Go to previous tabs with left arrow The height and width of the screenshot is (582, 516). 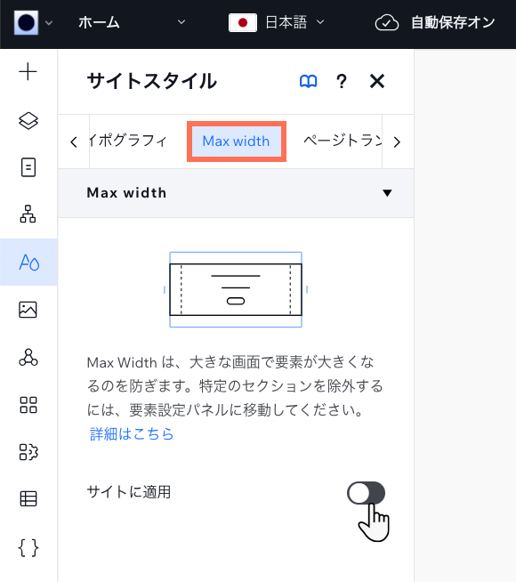pyautogui.click(x=74, y=141)
